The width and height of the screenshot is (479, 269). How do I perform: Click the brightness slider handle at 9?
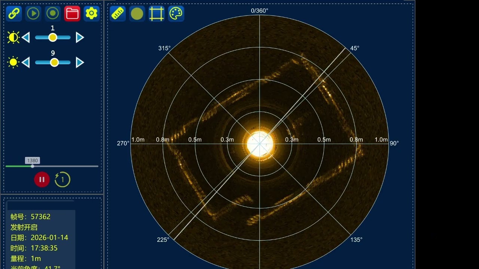coord(54,62)
